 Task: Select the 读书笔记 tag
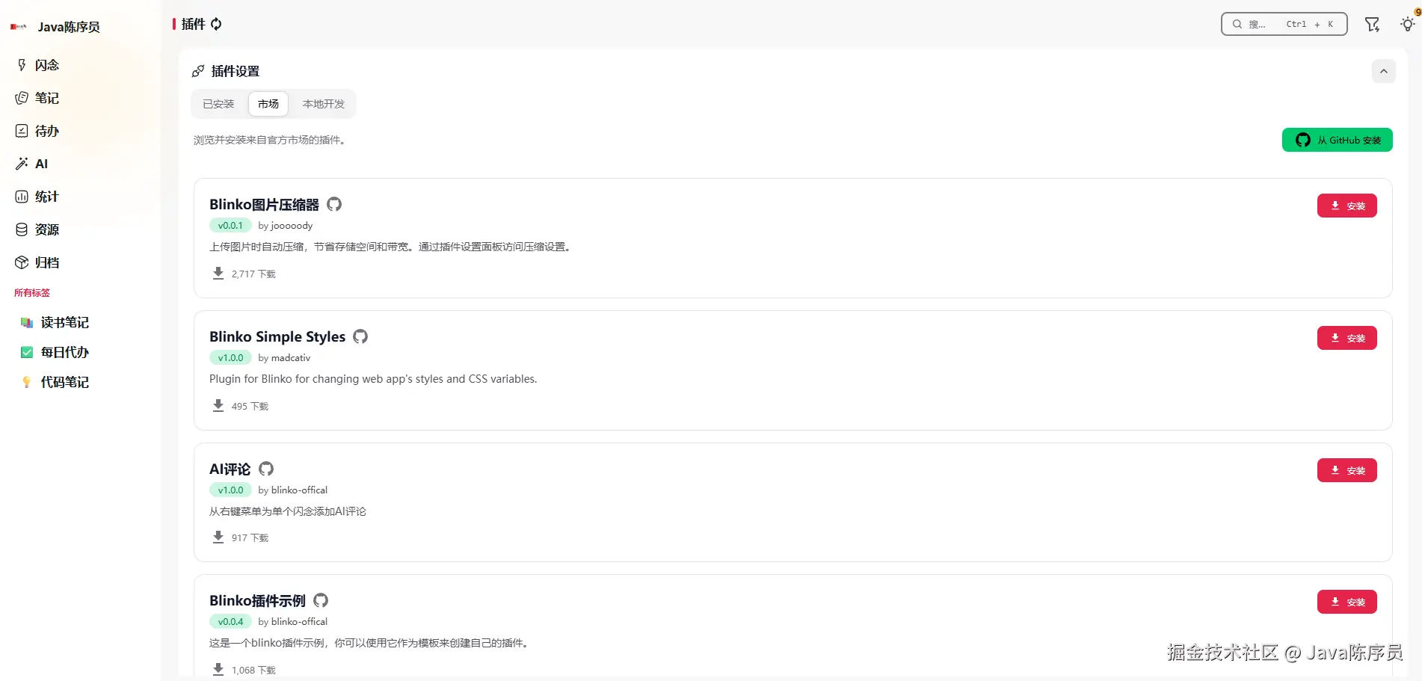(x=55, y=322)
